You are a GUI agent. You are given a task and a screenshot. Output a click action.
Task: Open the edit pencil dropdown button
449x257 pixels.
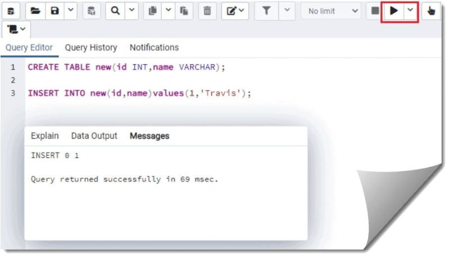click(235, 11)
